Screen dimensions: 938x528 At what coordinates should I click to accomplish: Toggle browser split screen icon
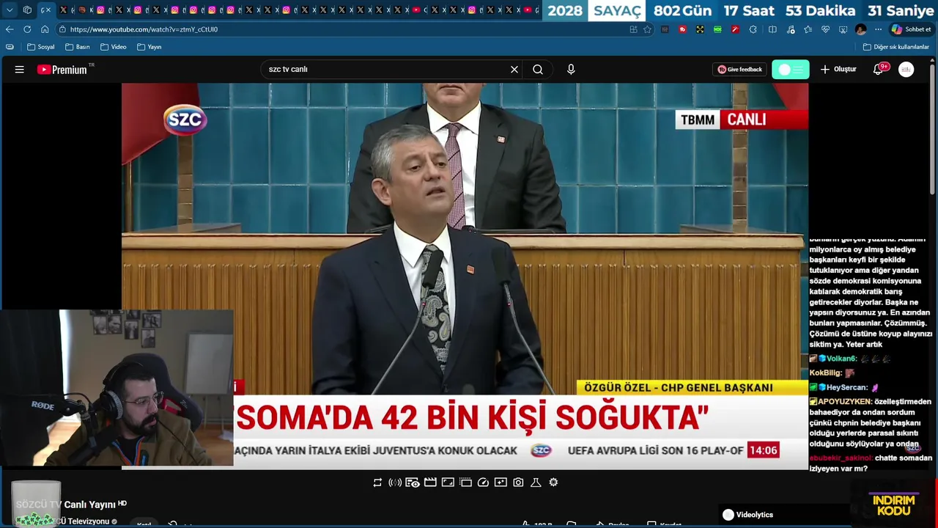(772, 29)
